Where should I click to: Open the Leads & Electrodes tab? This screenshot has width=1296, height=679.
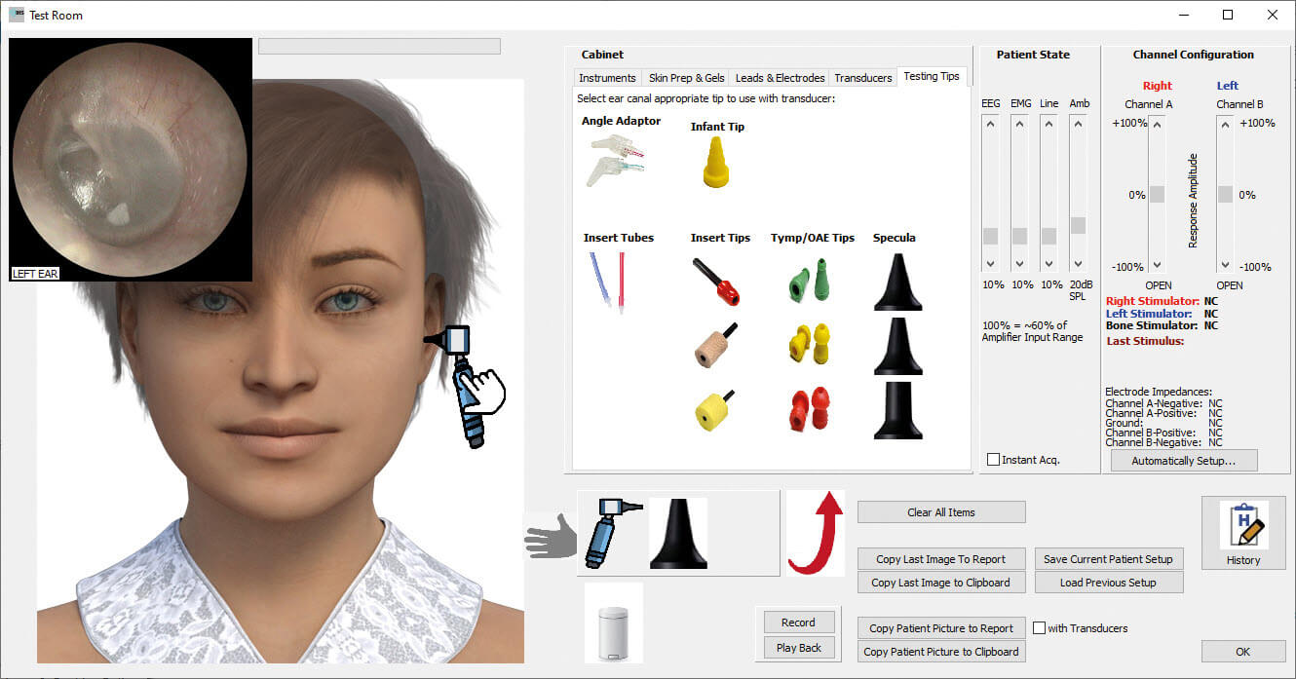(780, 78)
